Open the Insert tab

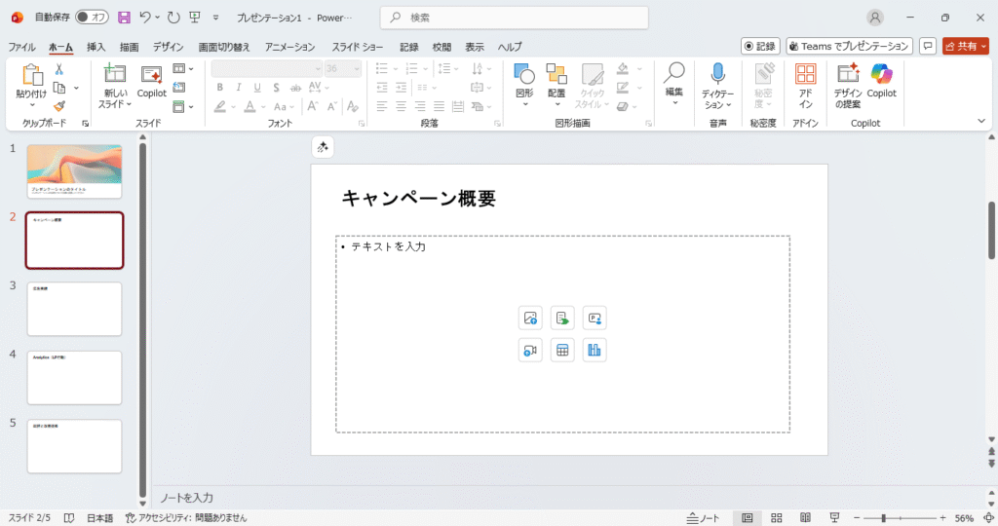point(96,47)
